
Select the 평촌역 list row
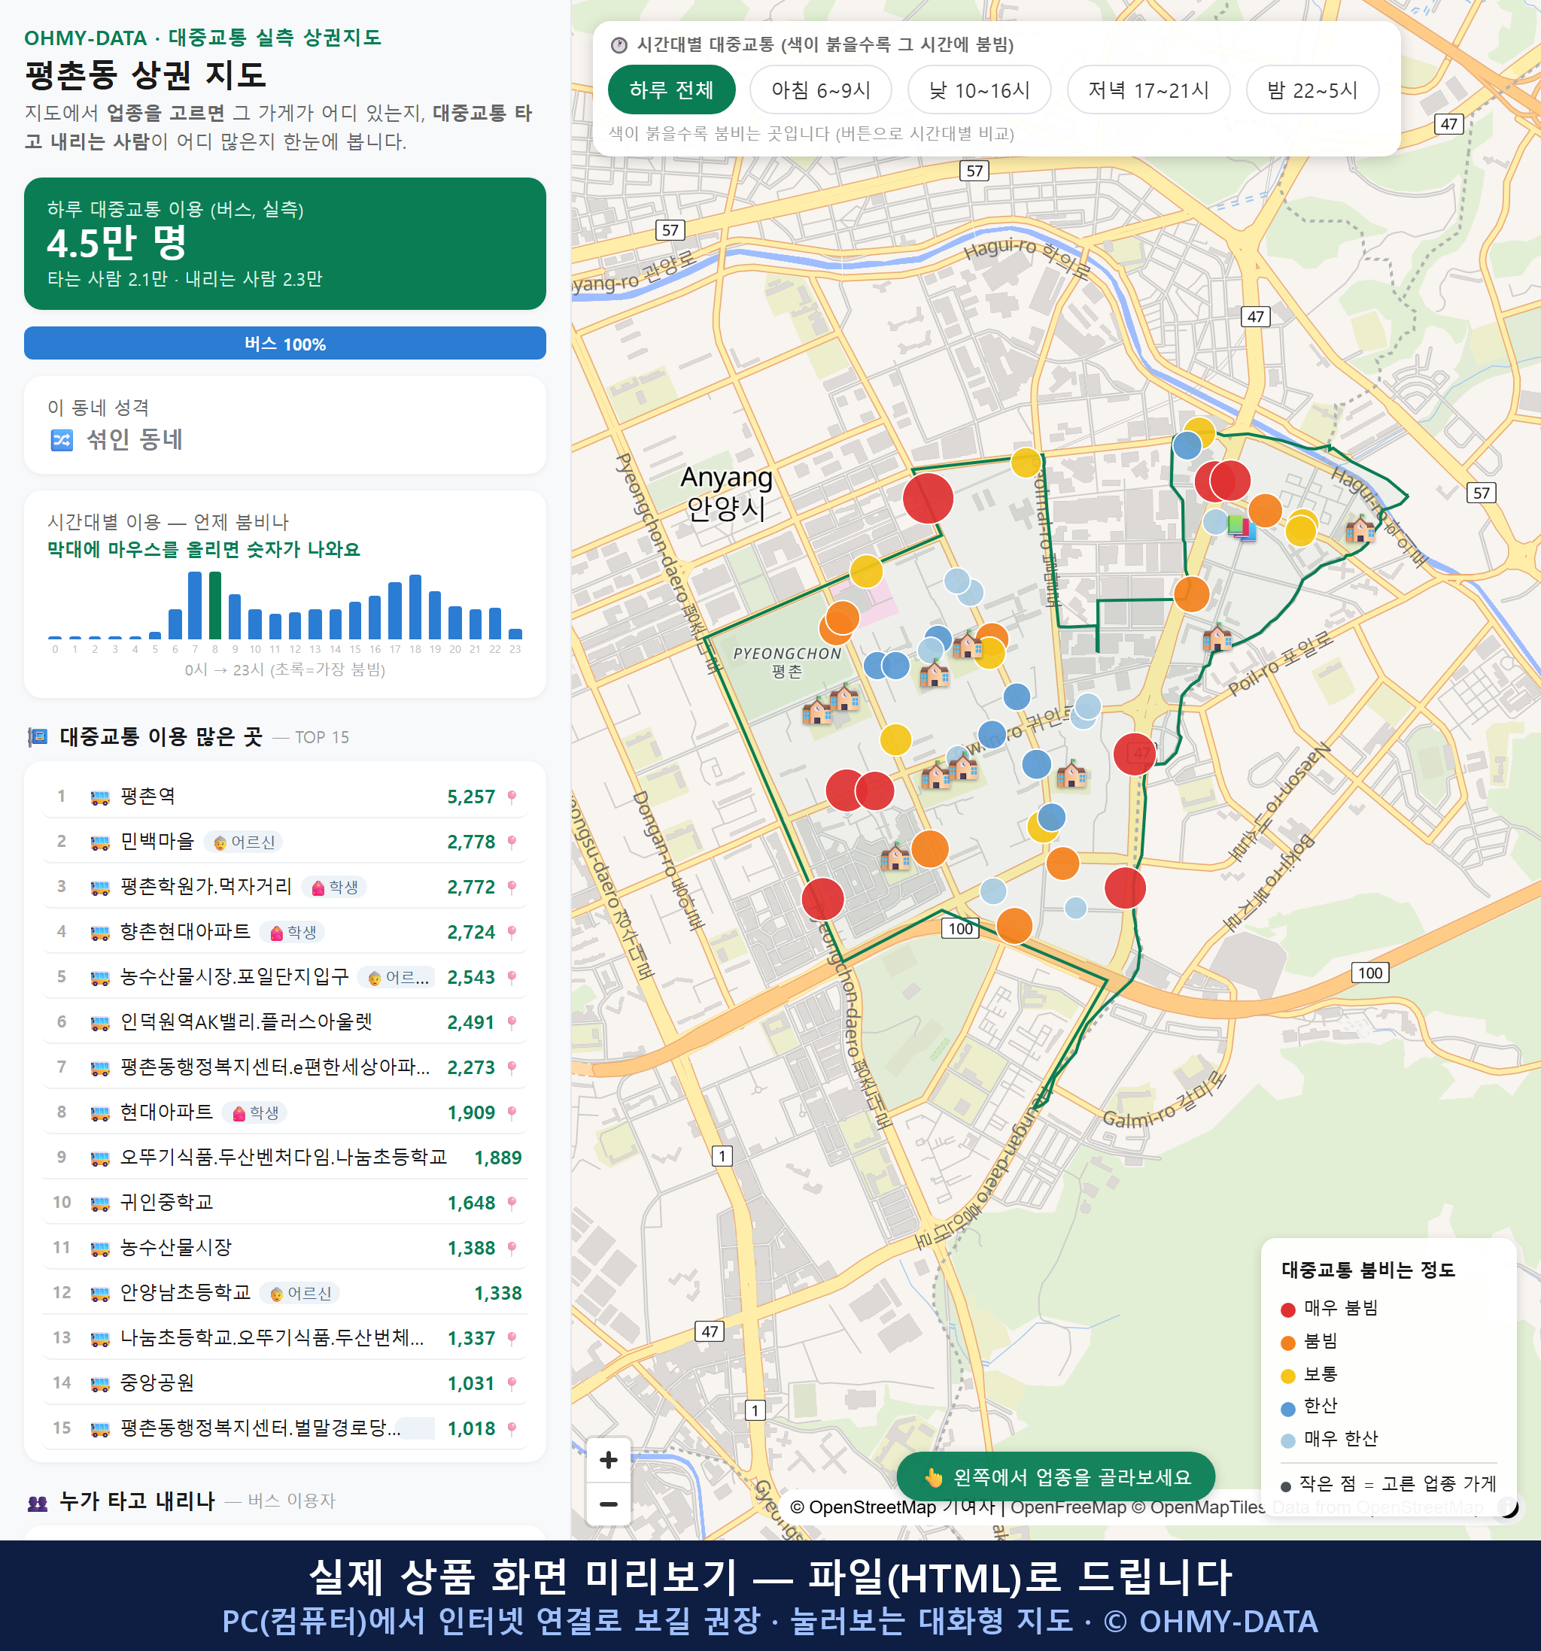[x=285, y=797]
